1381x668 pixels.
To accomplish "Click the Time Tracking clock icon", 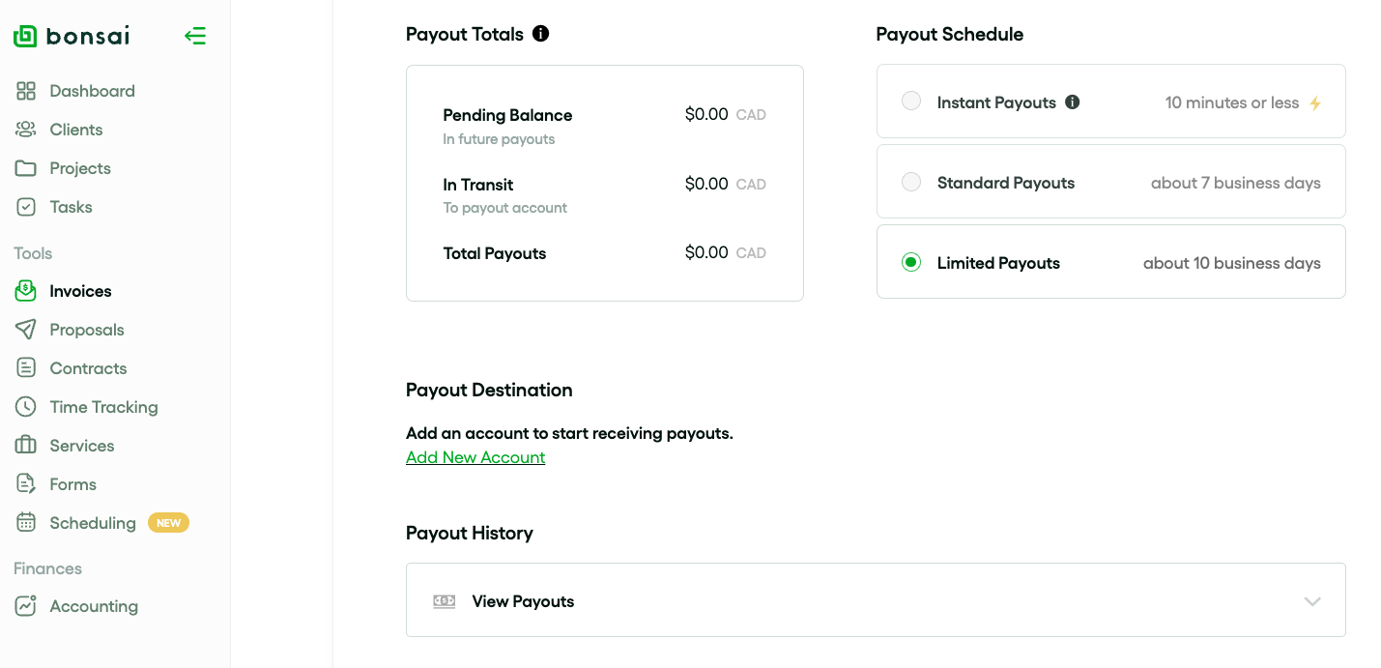I will [26, 406].
